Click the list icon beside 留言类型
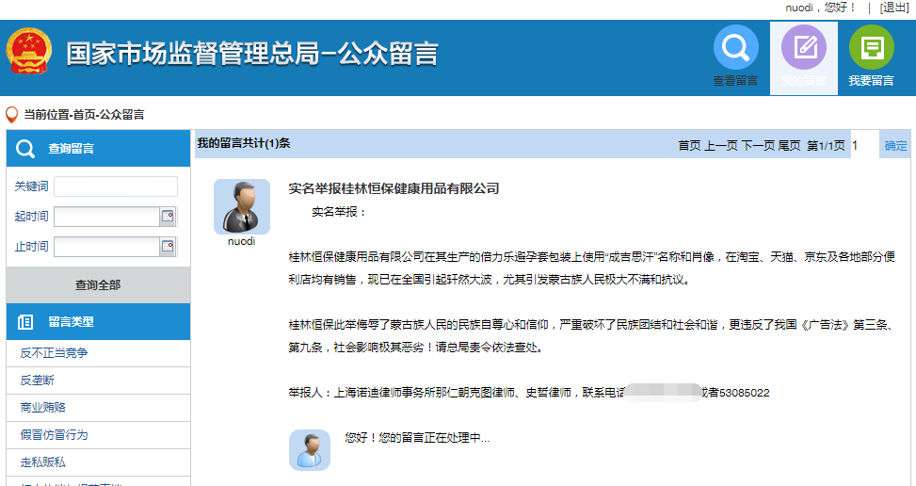 click(25, 322)
